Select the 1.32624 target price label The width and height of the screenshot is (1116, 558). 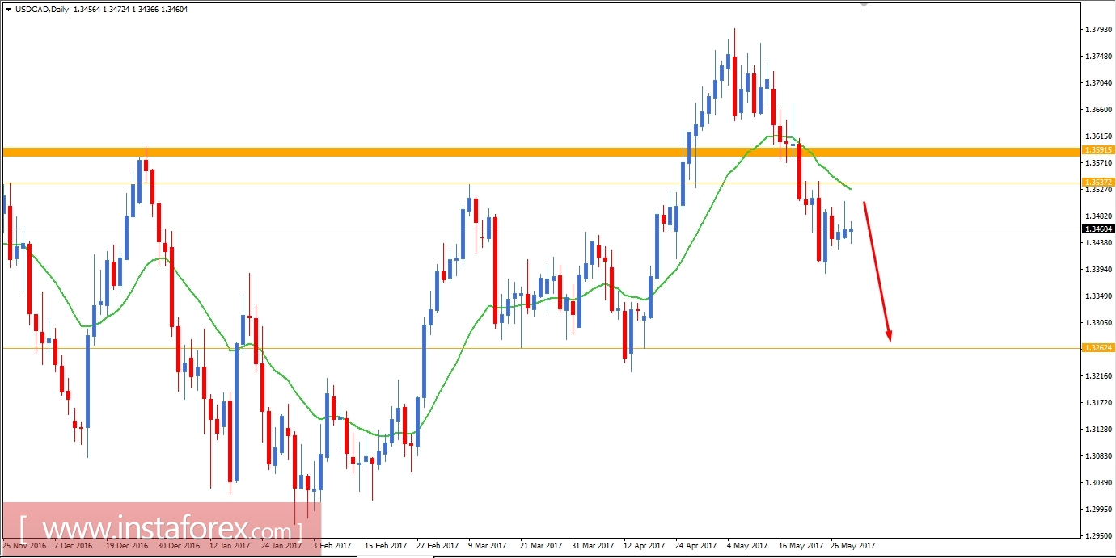click(1100, 348)
